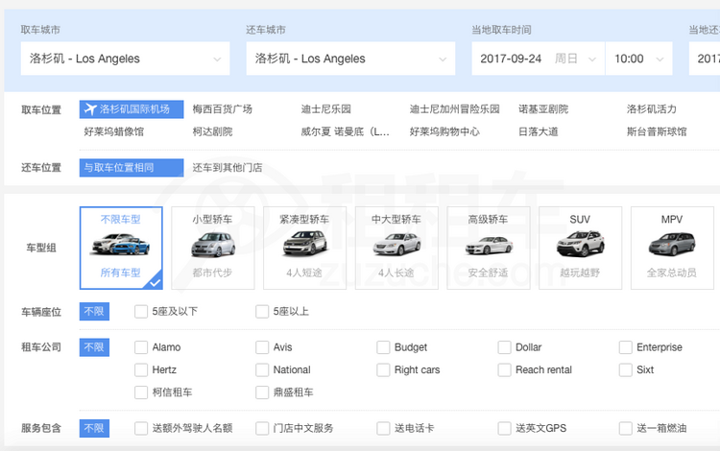Check the Sixt rental company
Viewport: 720px width, 451px height.
[626, 369]
